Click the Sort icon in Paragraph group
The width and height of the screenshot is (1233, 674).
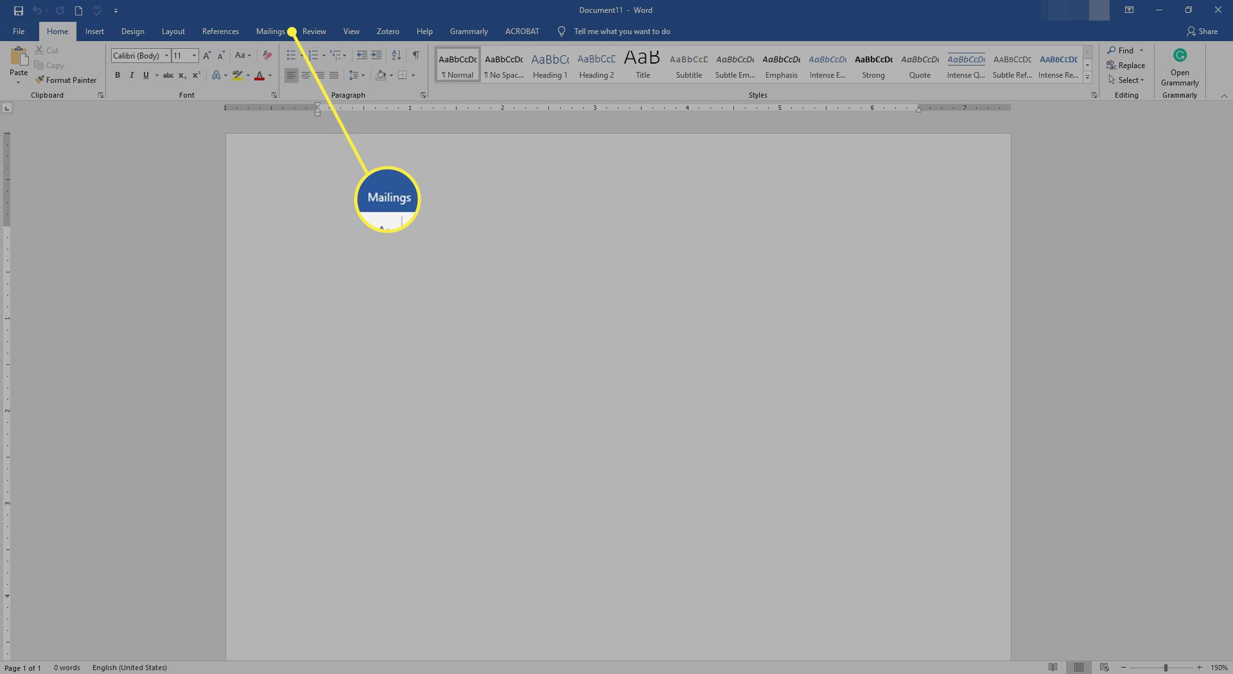click(396, 55)
